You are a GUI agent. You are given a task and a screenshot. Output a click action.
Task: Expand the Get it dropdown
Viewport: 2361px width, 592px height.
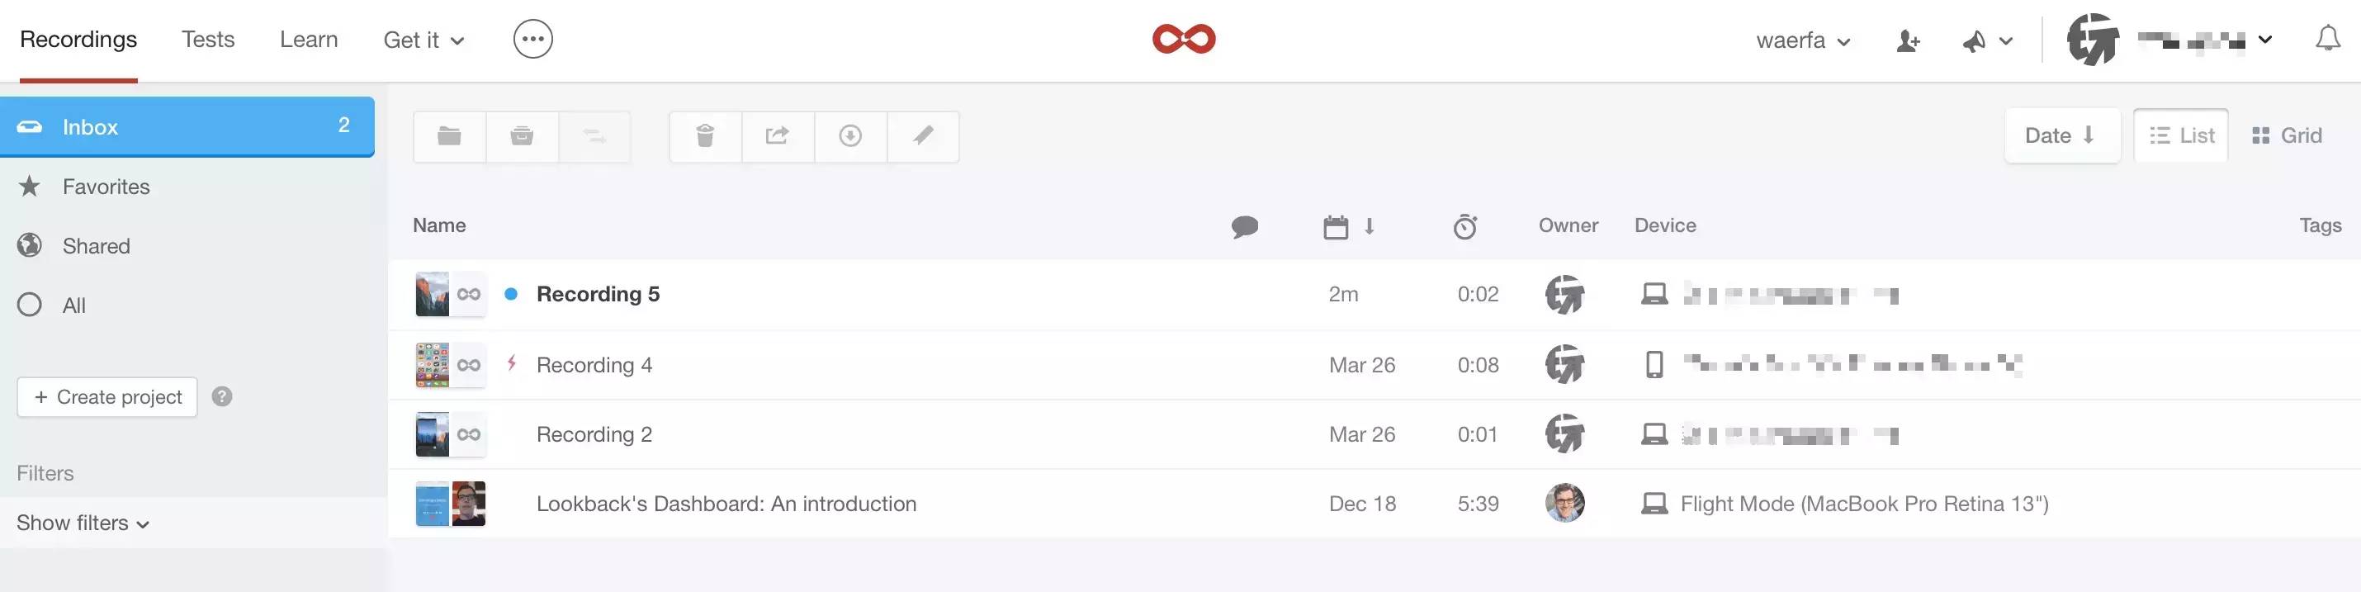(x=423, y=40)
